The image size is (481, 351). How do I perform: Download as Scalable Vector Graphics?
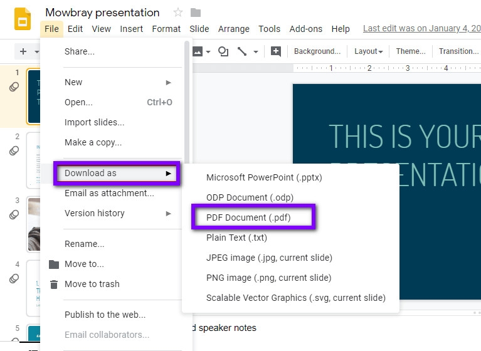(290, 298)
